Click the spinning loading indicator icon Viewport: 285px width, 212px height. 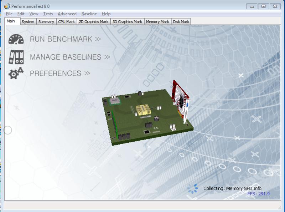click(193, 189)
